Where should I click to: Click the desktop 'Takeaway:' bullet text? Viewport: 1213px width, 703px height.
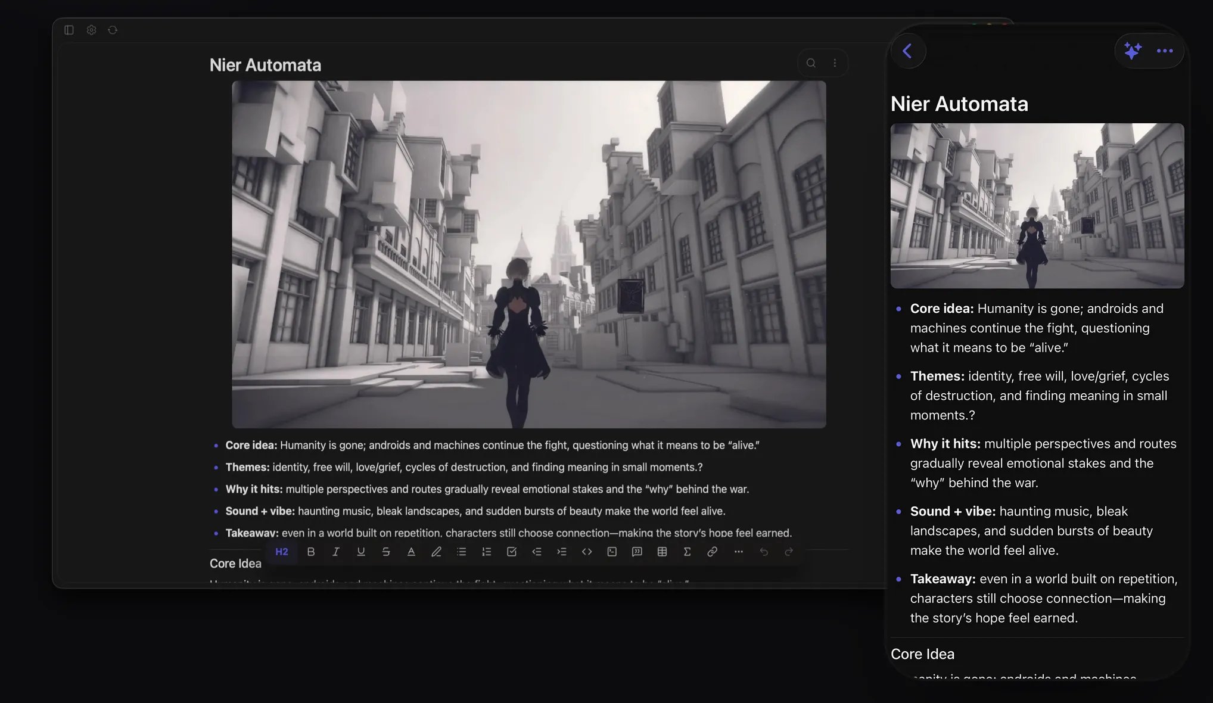(x=509, y=533)
